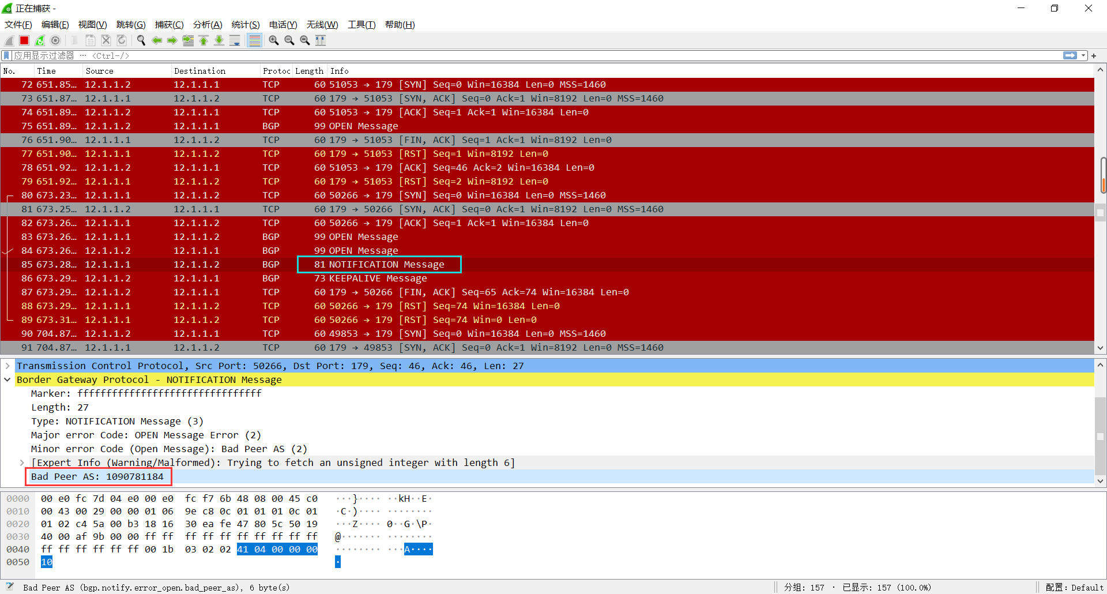Open the 分析(A) menu
The height and width of the screenshot is (594, 1107).
point(208,25)
